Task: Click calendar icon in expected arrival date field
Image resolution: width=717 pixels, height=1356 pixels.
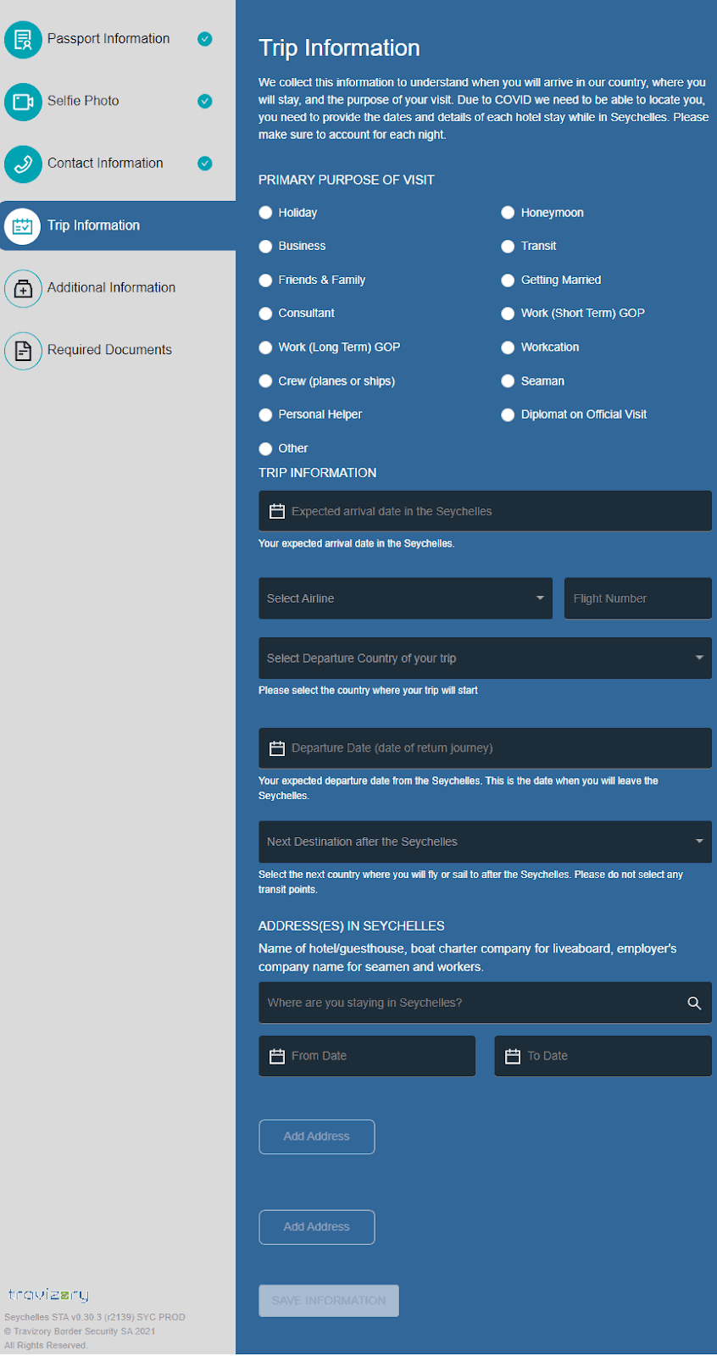Action: [x=276, y=511]
